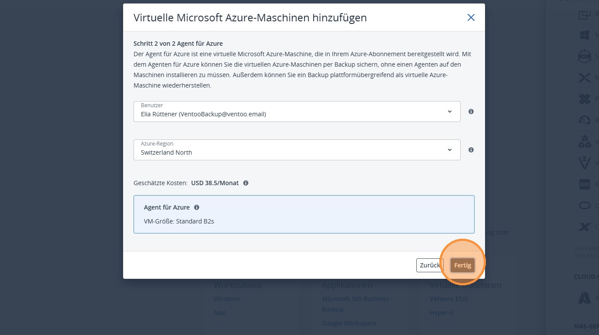
Task: Go back with the Zurück button
Action: click(x=430, y=265)
